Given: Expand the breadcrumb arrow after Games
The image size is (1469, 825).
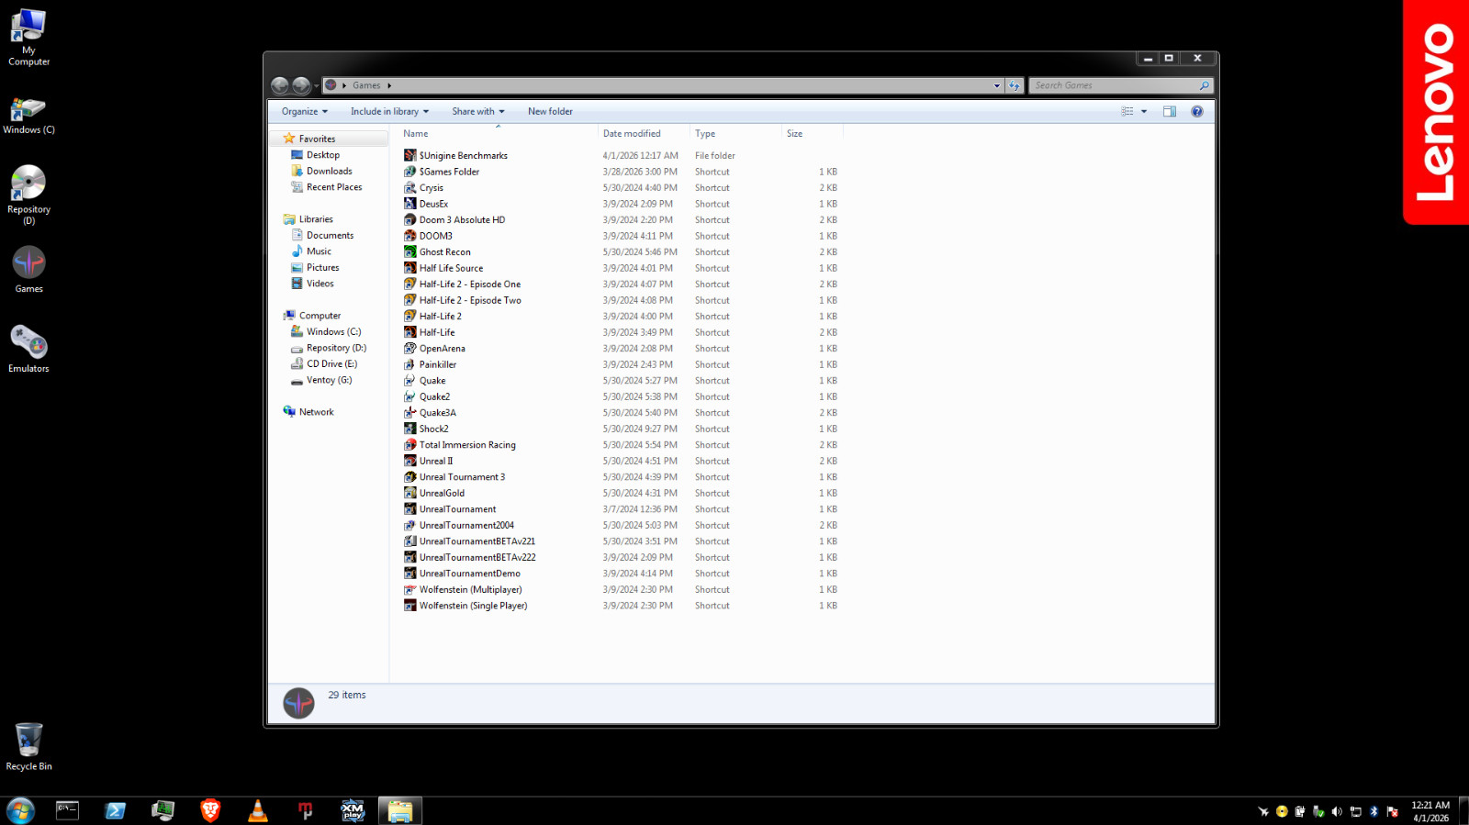Looking at the screenshot, I should point(389,85).
